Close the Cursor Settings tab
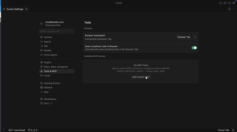This screenshot has height=132, width=237. 26,9
